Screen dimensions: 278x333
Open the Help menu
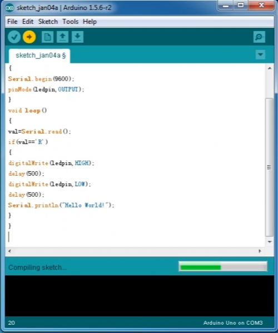coord(90,22)
